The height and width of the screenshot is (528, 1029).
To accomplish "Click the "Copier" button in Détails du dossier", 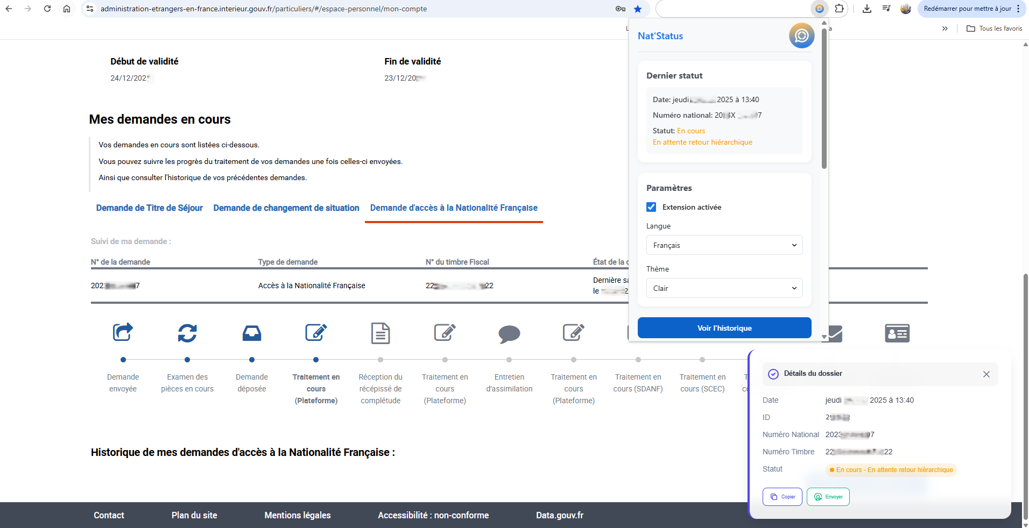I will (782, 496).
